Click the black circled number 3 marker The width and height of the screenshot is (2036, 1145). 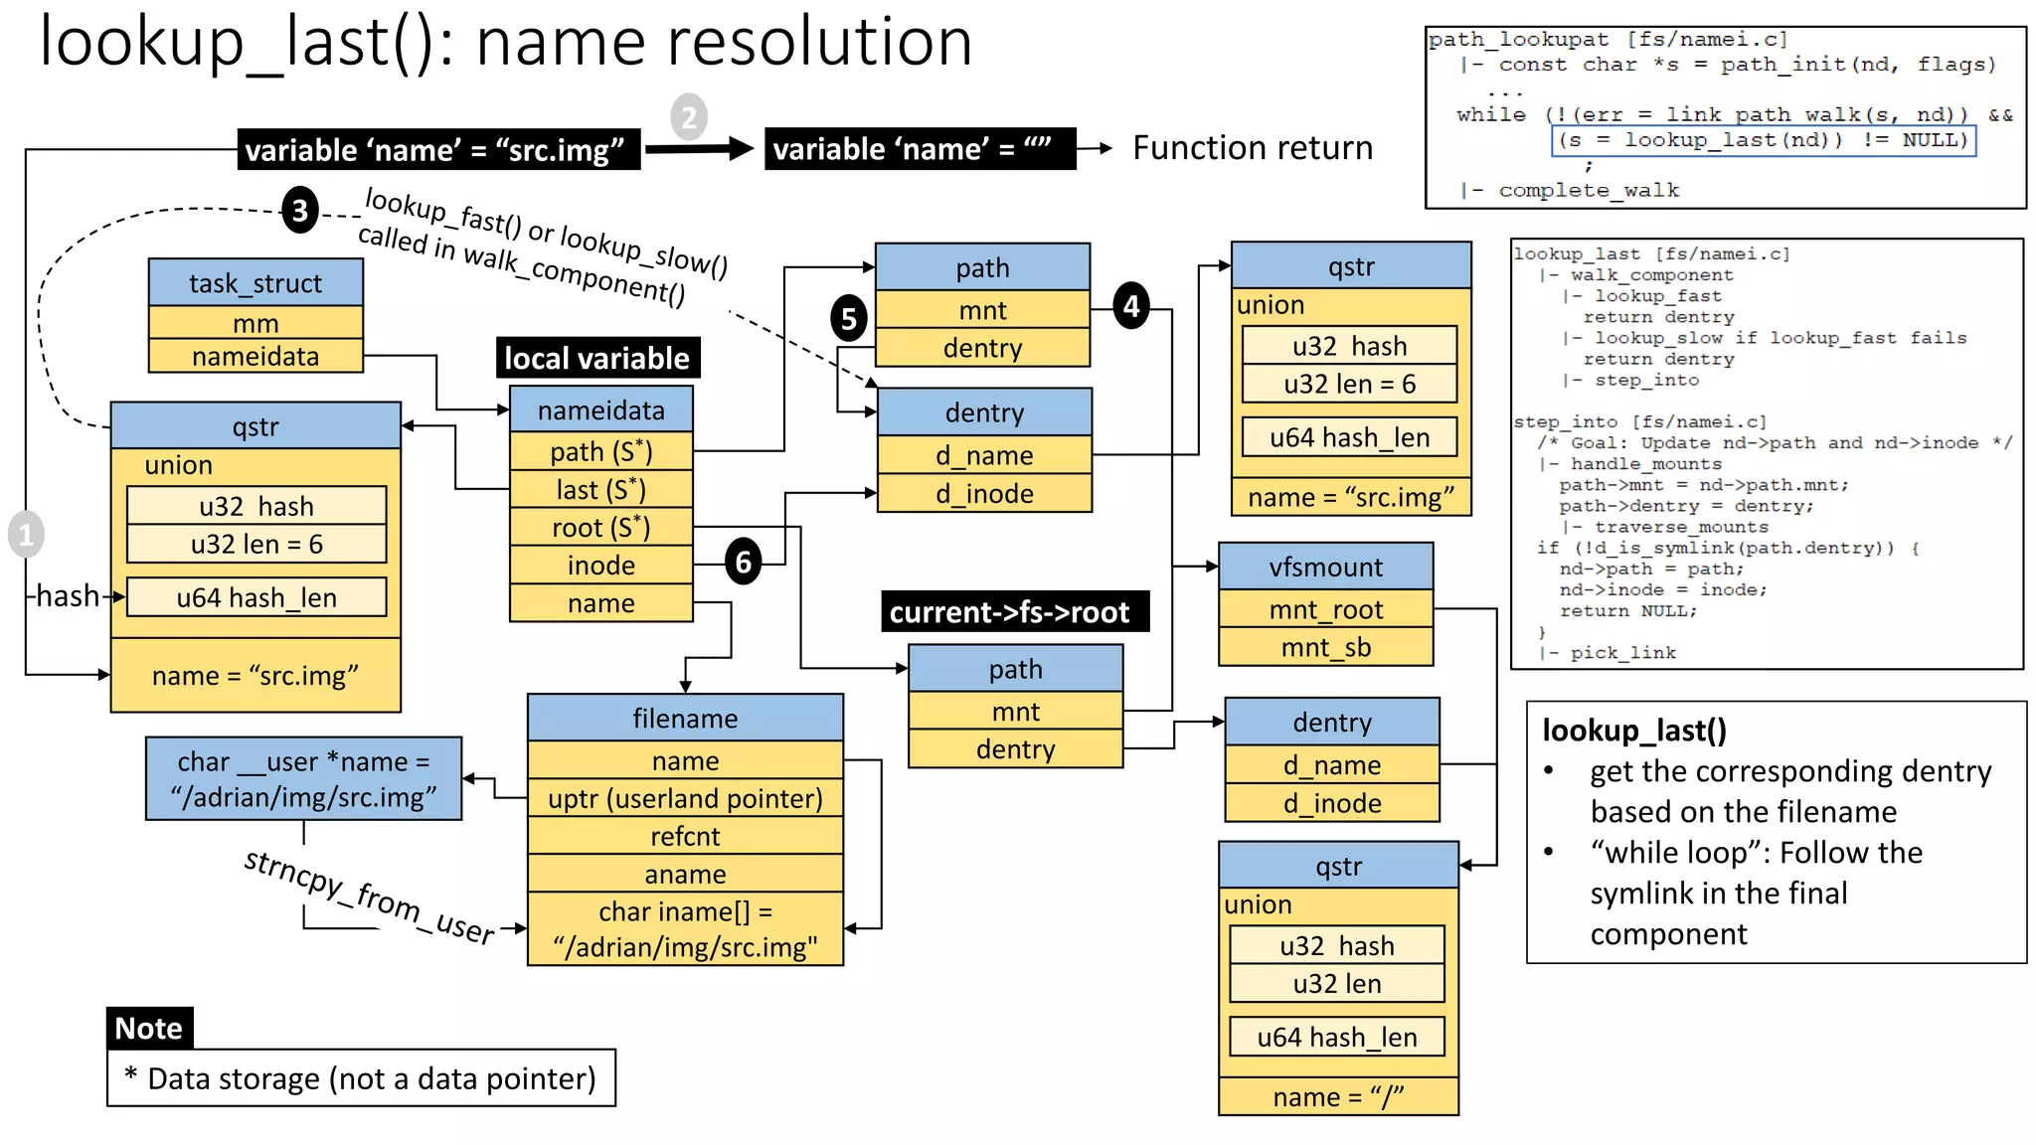point(299,211)
